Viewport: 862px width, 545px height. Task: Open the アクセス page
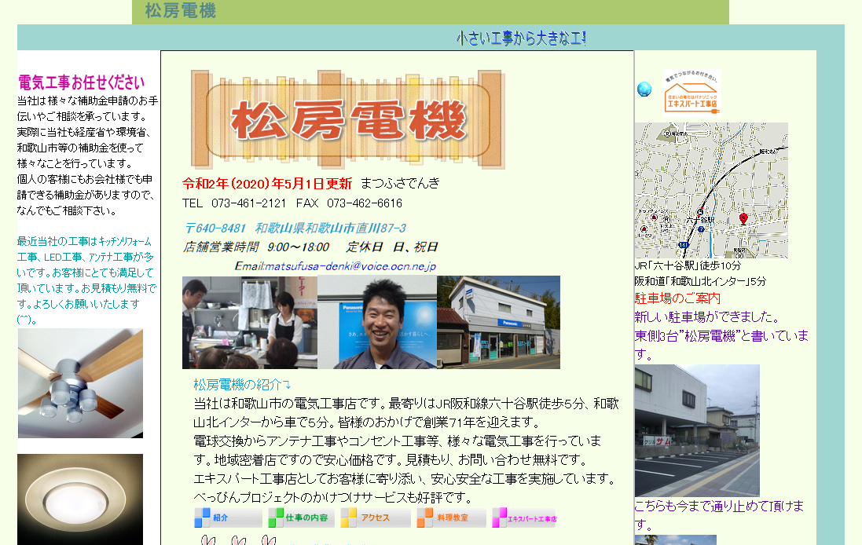click(x=374, y=517)
